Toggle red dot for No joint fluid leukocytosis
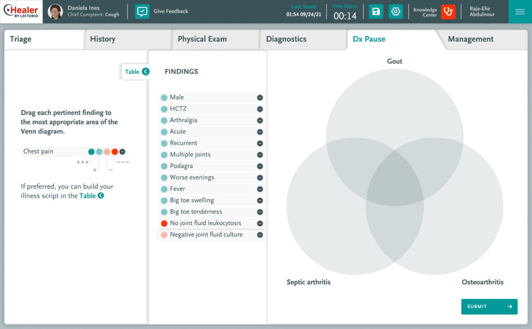Image resolution: width=532 pixels, height=329 pixels. 164,223
